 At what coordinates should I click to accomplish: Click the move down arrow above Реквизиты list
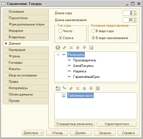[85, 47]
